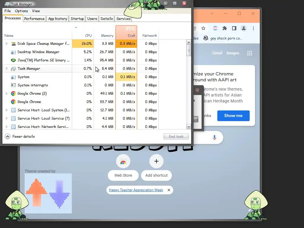Image resolution: width=304 pixels, height=228 pixels.
Task: Open the Chrome tab search chevron
Action: [212, 13]
